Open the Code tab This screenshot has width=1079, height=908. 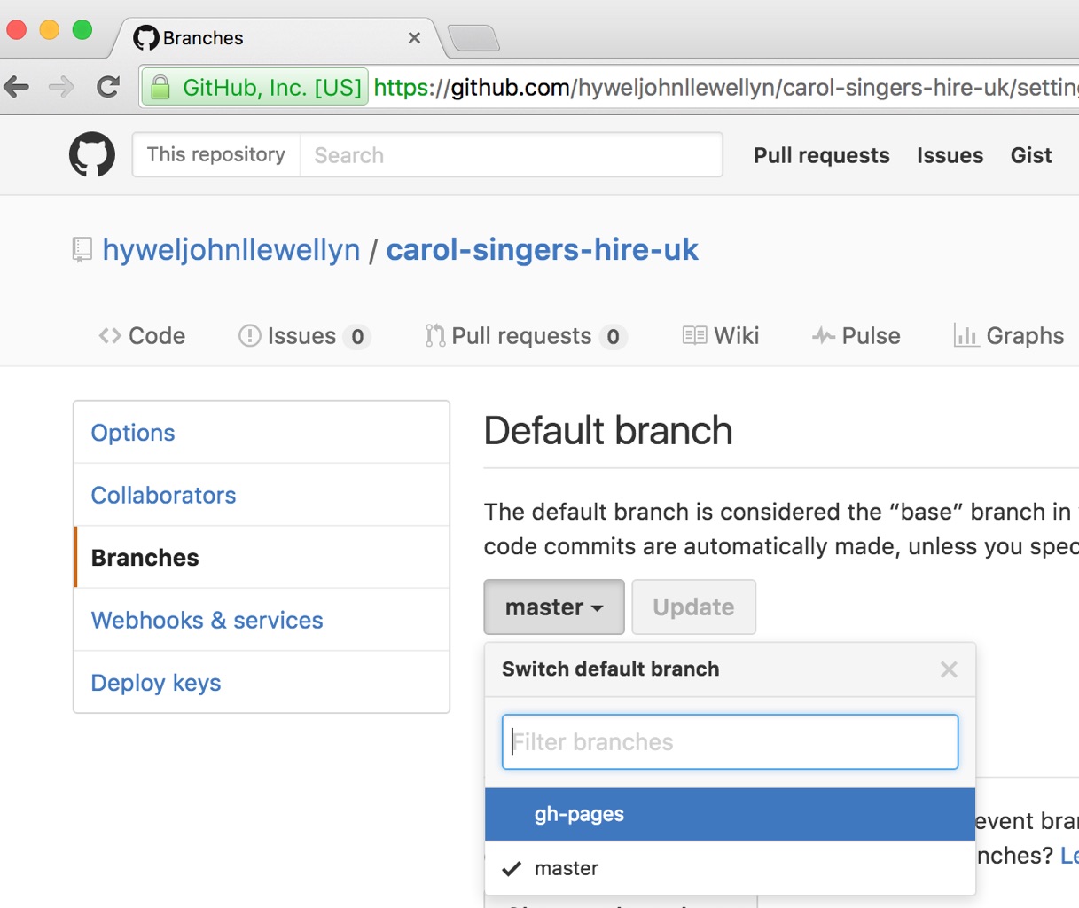(142, 336)
